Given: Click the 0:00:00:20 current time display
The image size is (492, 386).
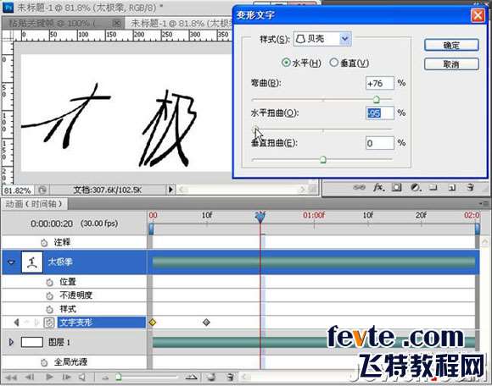Looking at the screenshot, I should [x=52, y=223].
